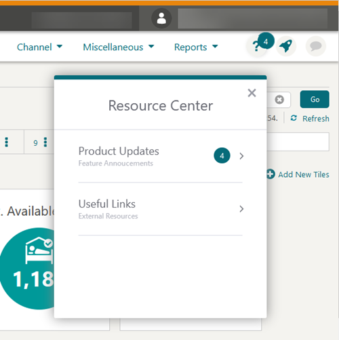Click the External Resources subtitle

coord(108,216)
